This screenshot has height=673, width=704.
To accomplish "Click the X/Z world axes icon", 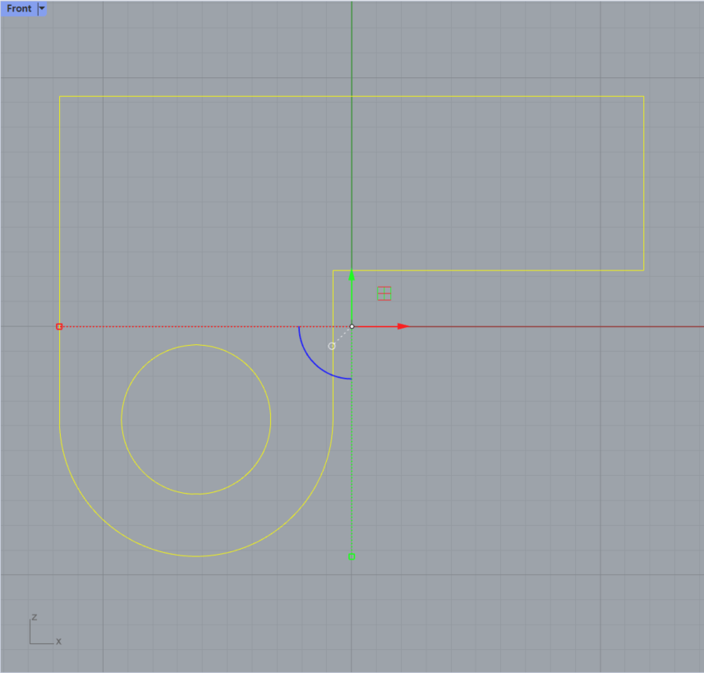I will (x=45, y=630).
